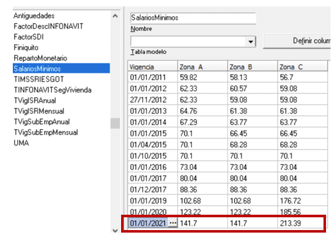335x239 pixels.
Task: Select TVigISRMensual in the list
Action: 39,111
